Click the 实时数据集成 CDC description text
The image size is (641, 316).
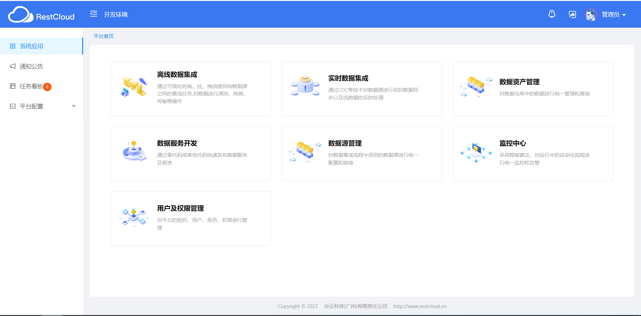[373, 94]
